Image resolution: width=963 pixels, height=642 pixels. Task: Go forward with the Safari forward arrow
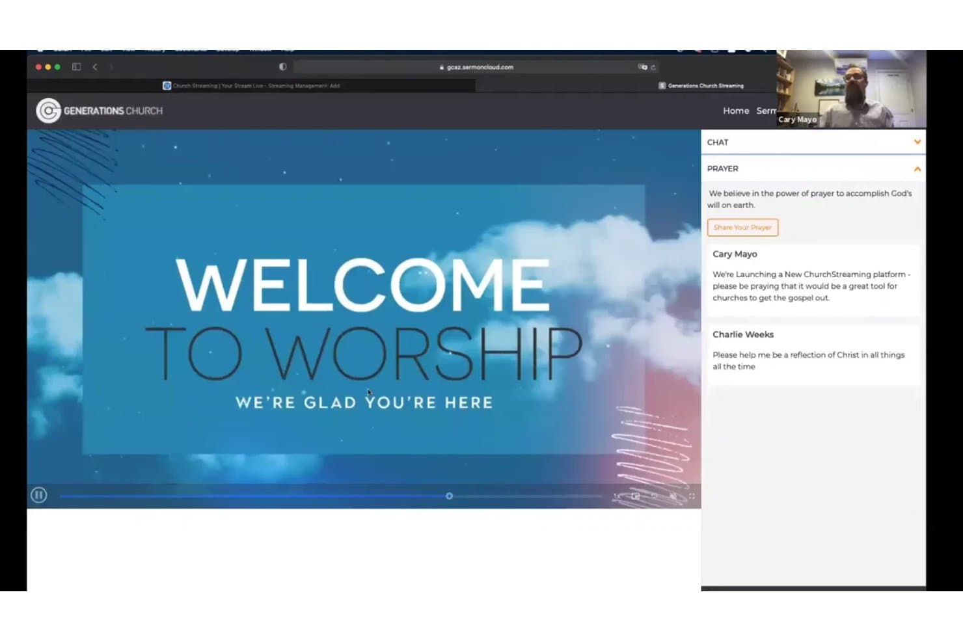[111, 67]
